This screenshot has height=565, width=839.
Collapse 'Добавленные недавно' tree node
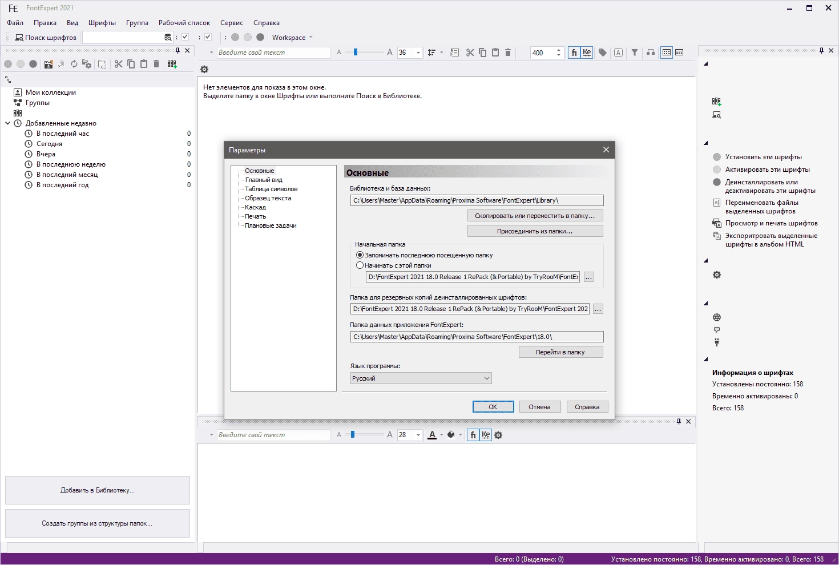tap(8, 123)
